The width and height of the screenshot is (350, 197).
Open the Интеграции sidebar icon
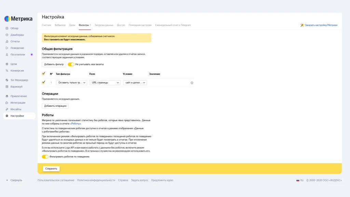click(7, 103)
